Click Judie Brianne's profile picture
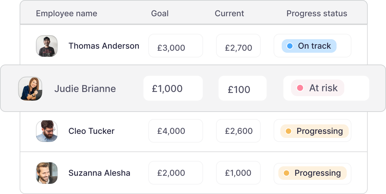 [x=30, y=89]
